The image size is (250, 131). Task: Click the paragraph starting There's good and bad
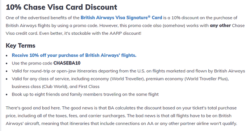pos(121,116)
